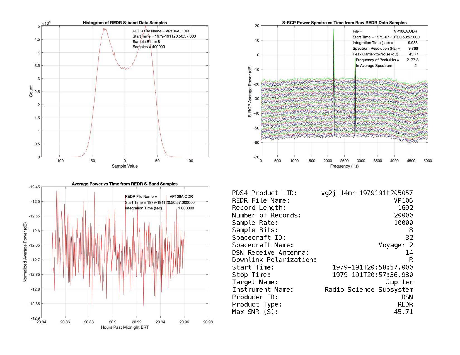Click the S-RCP Power Spectra plot title
Viewport: 460px width, 355px height.
coord(344,23)
